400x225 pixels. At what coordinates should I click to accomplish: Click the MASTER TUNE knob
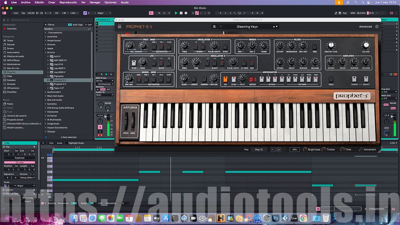pos(331,45)
